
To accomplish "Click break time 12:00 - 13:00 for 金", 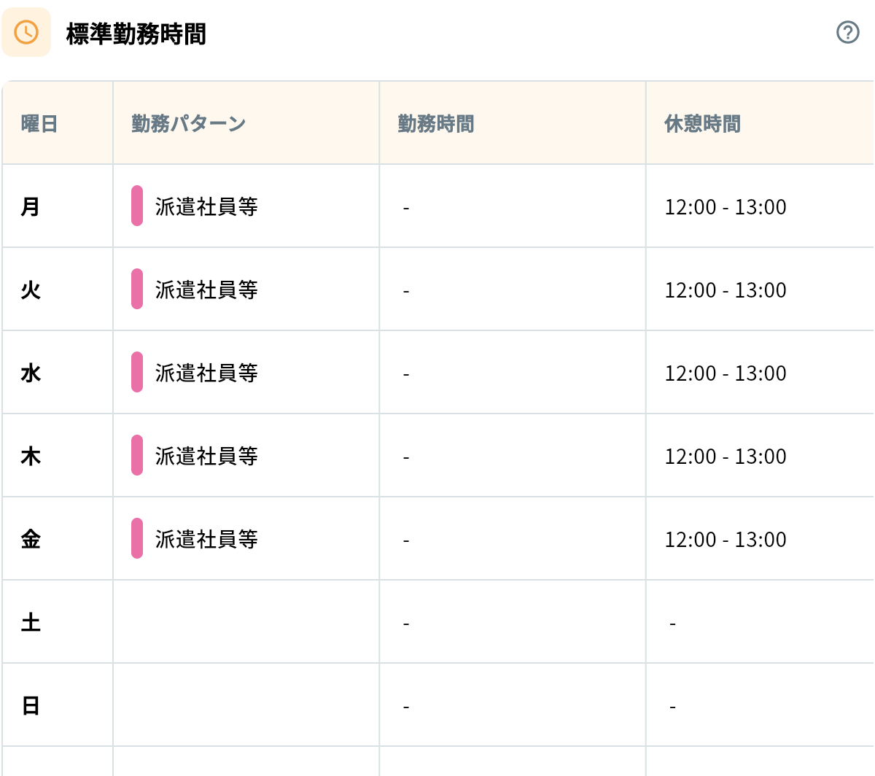I will [726, 539].
